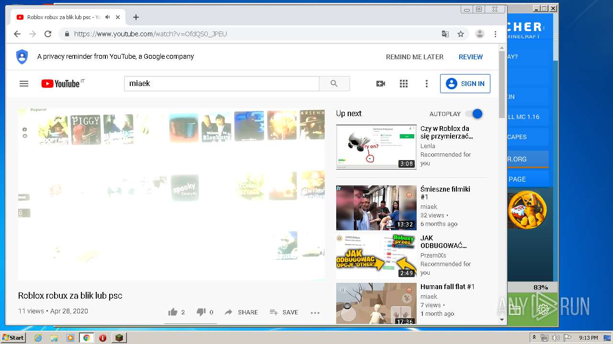Click the search magnifier button

334,84
